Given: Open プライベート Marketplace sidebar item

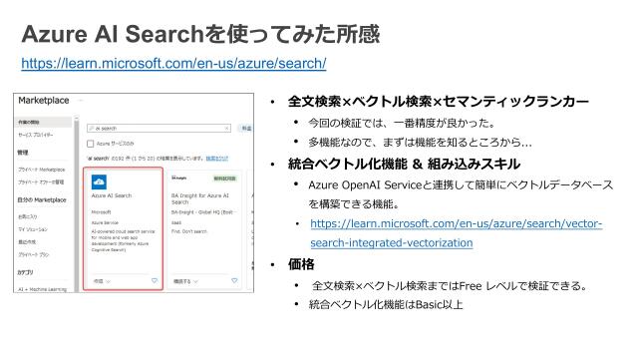Looking at the screenshot, I should pos(42,170).
